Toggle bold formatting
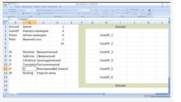 tap(23, 14)
